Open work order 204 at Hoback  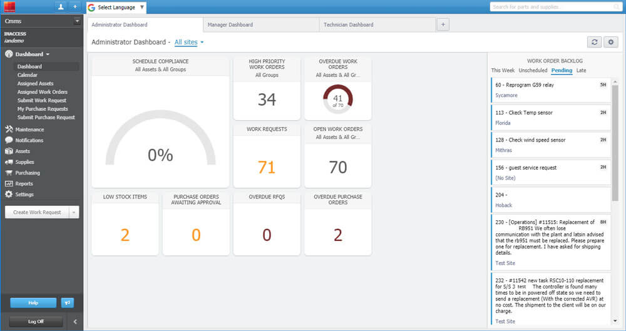click(x=550, y=200)
